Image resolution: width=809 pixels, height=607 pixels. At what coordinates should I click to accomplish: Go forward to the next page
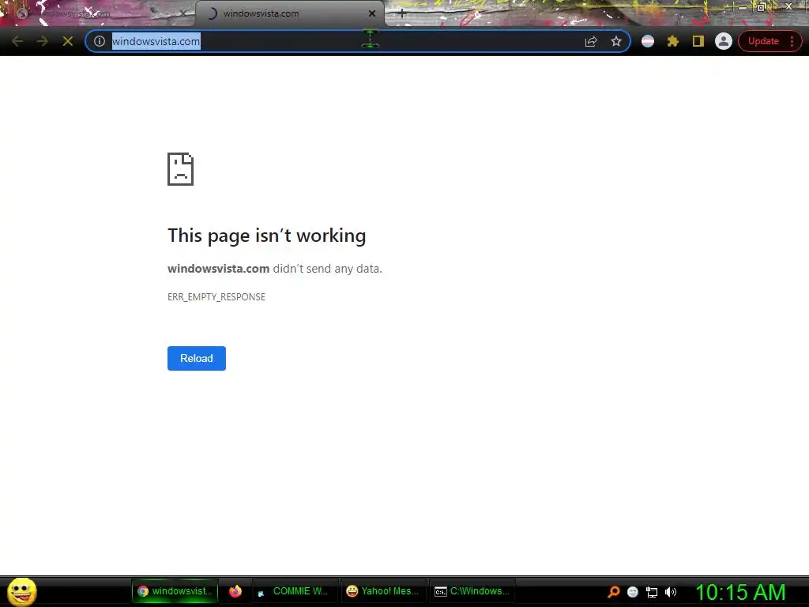tap(43, 41)
